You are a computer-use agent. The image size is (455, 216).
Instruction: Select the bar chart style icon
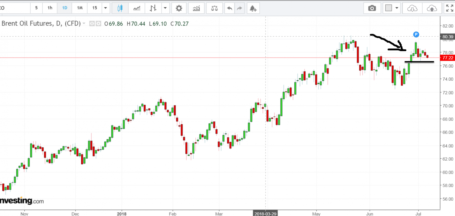153,8
